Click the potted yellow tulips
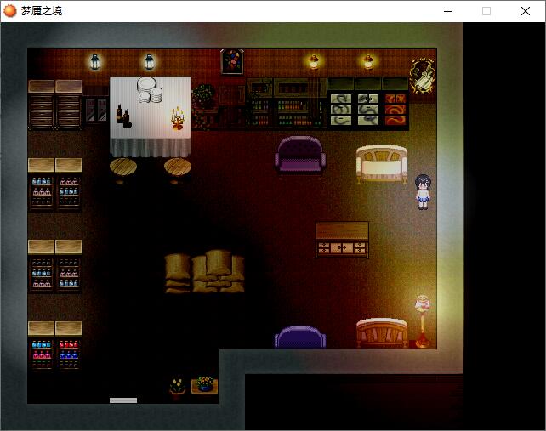The image size is (546, 431). pos(178,388)
